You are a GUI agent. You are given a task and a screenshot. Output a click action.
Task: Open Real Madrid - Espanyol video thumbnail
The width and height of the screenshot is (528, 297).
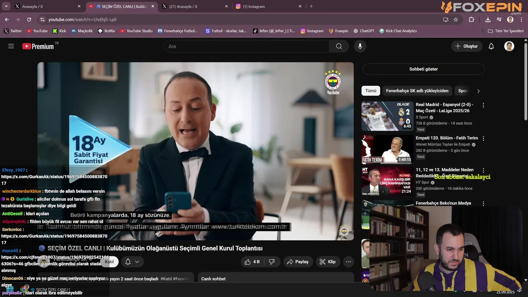coord(387,116)
